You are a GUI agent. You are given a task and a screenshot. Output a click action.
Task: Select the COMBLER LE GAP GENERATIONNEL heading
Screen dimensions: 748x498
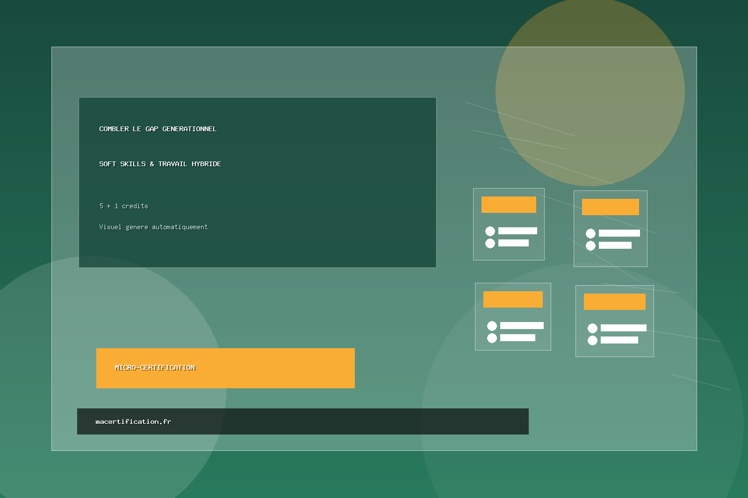point(158,129)
